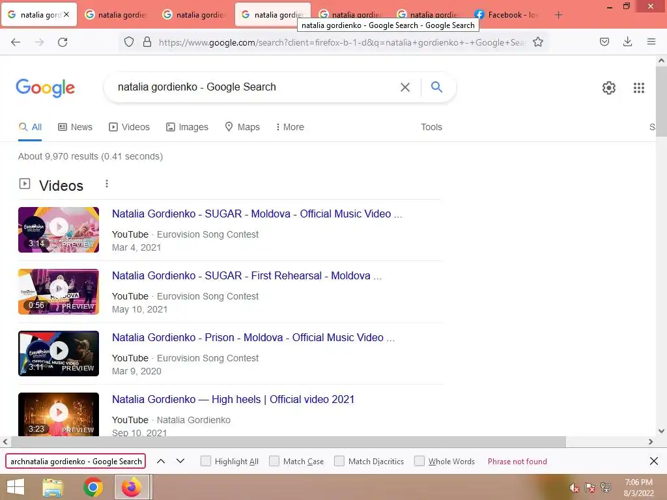Screen dimensions: 667x500
Task: Select Firefox in the taskbar
Action: point(132,487)
